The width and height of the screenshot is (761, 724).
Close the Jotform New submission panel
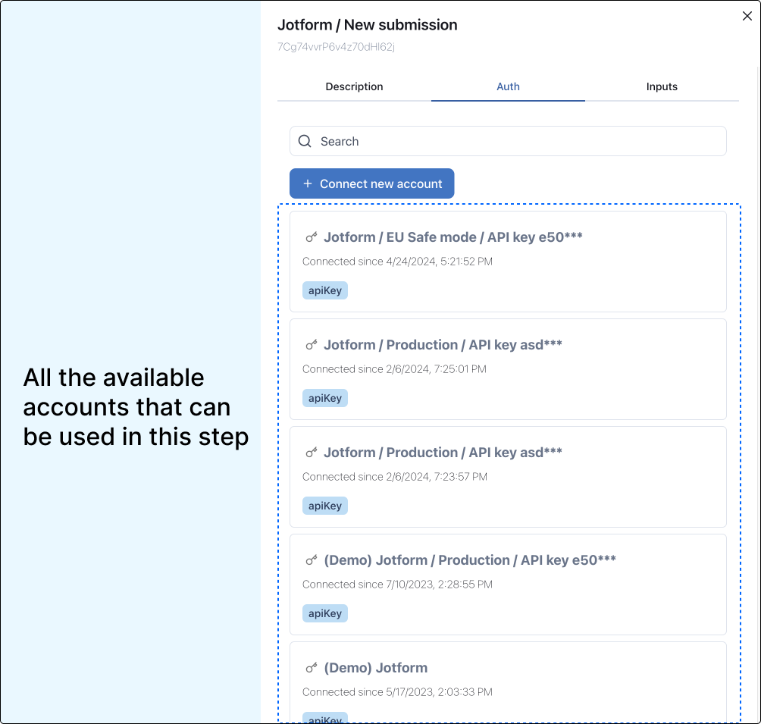pos(747,16)
